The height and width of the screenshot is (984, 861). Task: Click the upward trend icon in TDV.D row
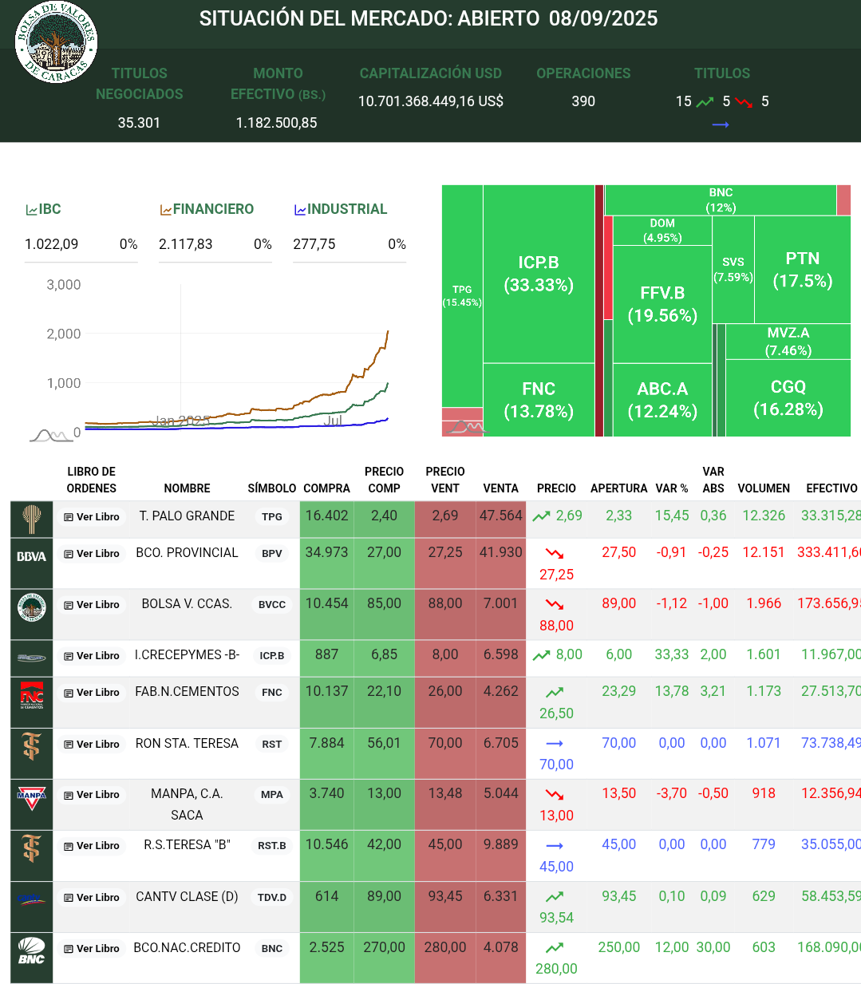555,897
